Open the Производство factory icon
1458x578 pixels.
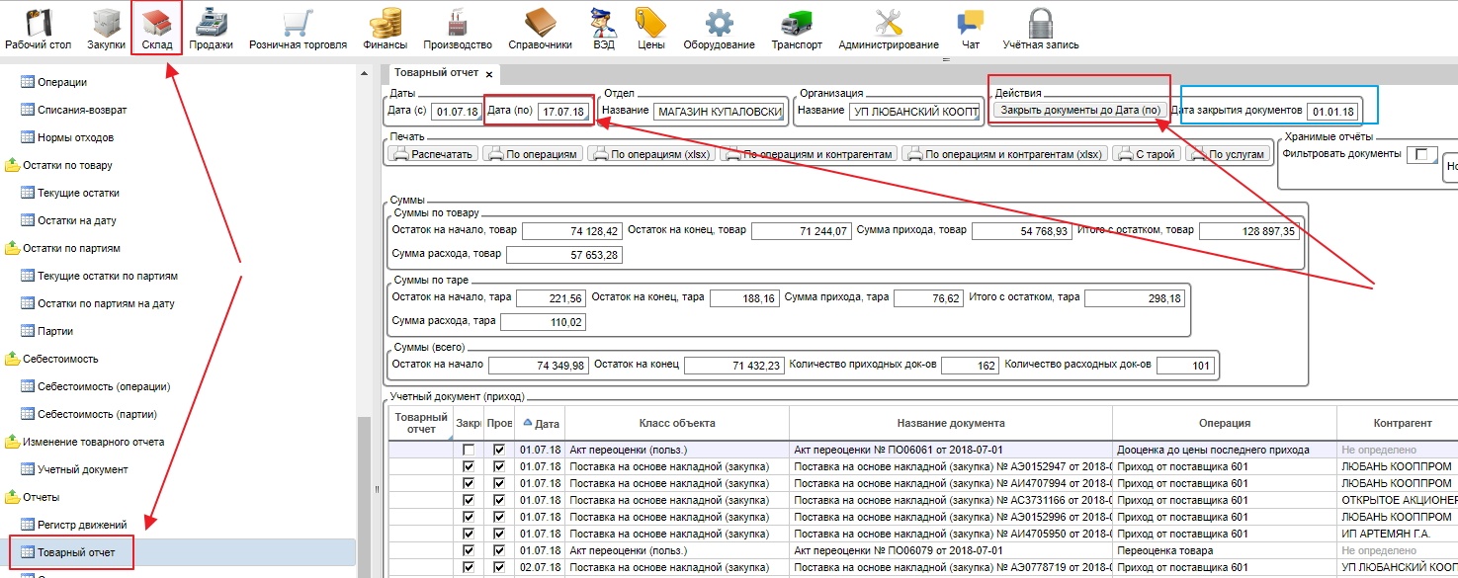[457, 24]
